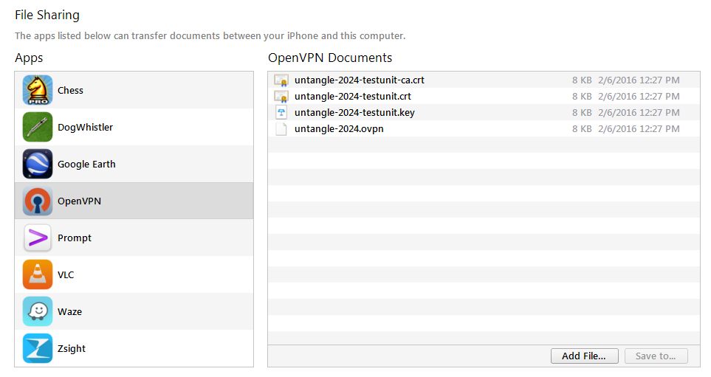This screenshot has height=377, width=711.
Task: Choose Waze label in Apps list
Action: point(70,312)
